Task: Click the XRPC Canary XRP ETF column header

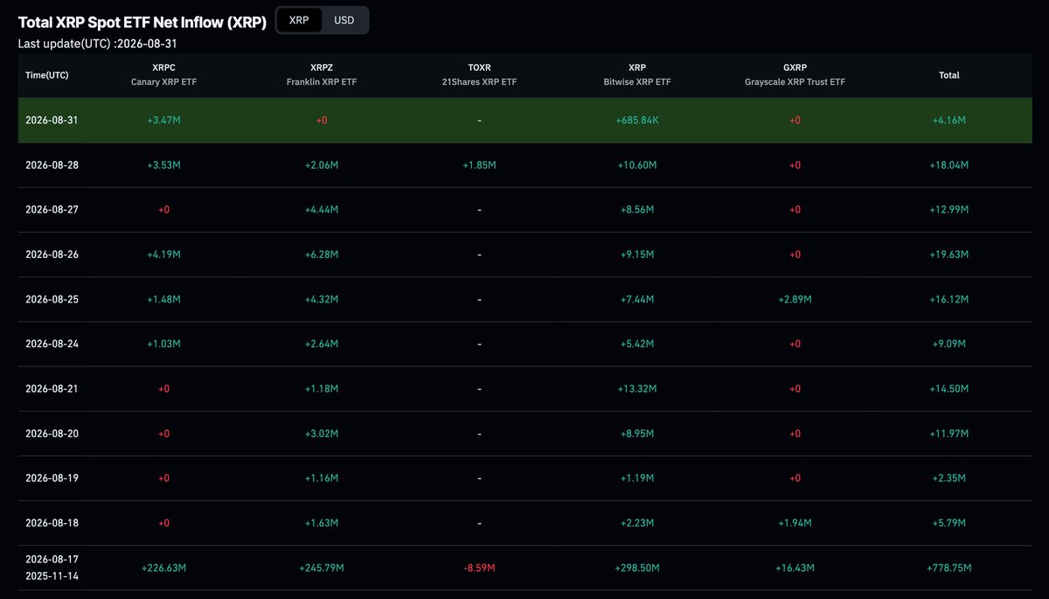Action: (x=164, y=74)
